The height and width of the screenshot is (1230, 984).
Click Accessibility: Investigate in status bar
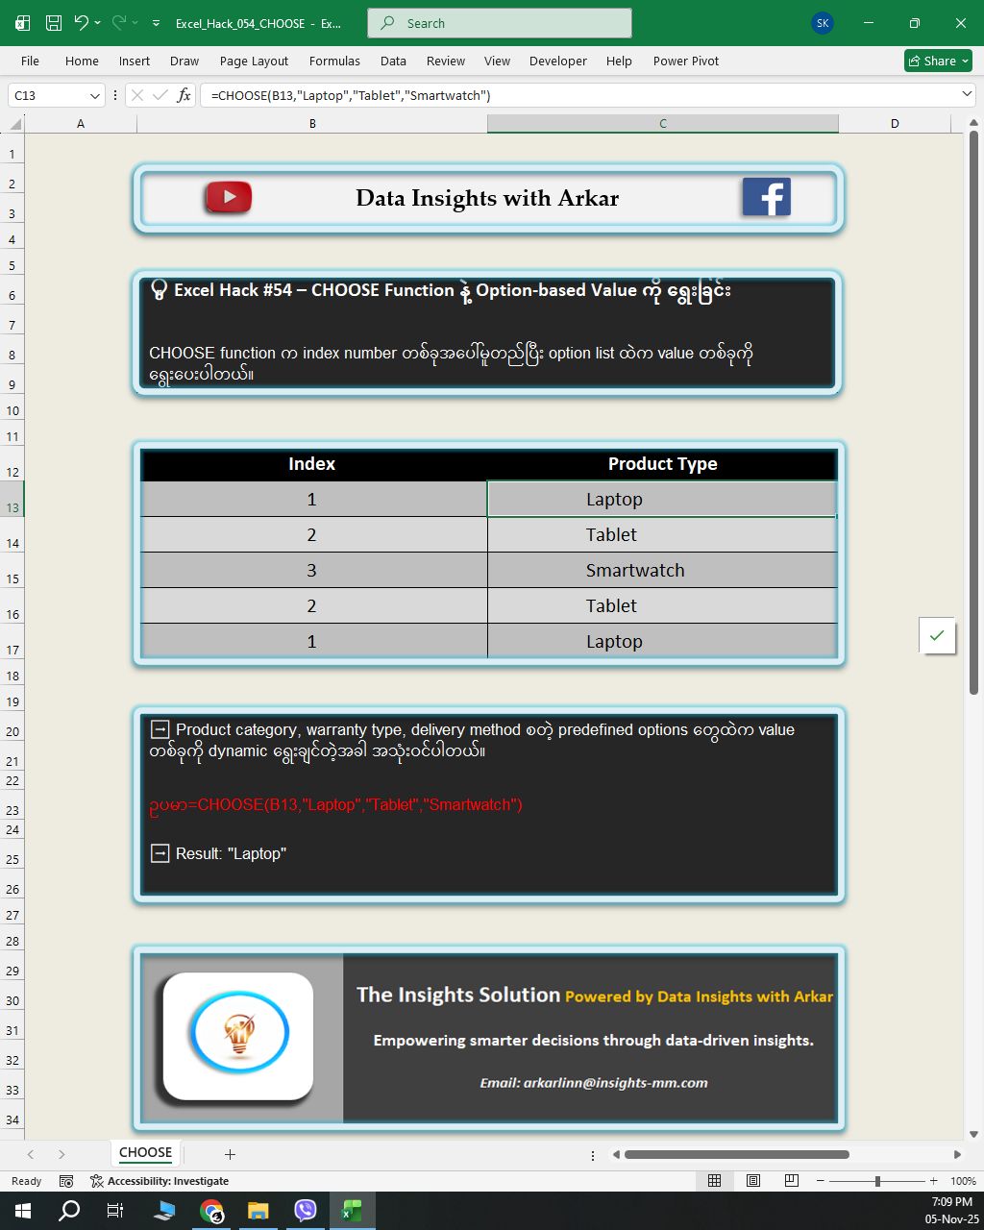[x=160, y=1181]
